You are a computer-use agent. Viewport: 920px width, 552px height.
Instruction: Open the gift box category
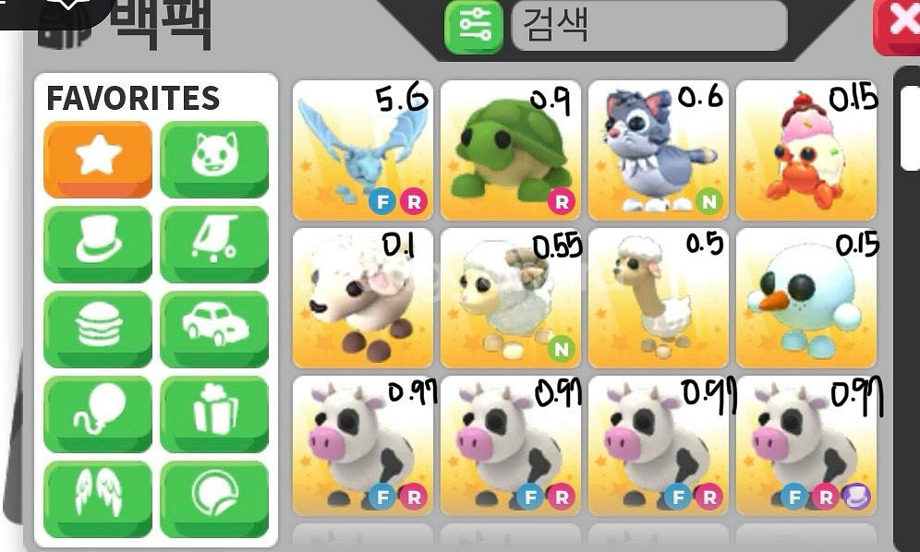coord(214,414)
